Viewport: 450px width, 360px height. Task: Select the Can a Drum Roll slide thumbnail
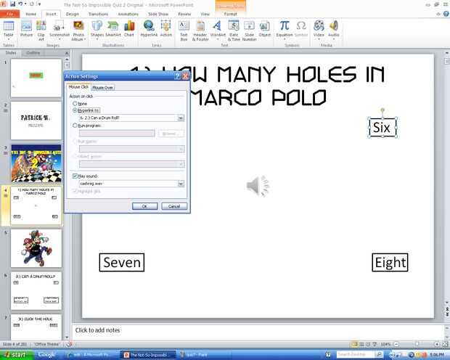(36, 290)
